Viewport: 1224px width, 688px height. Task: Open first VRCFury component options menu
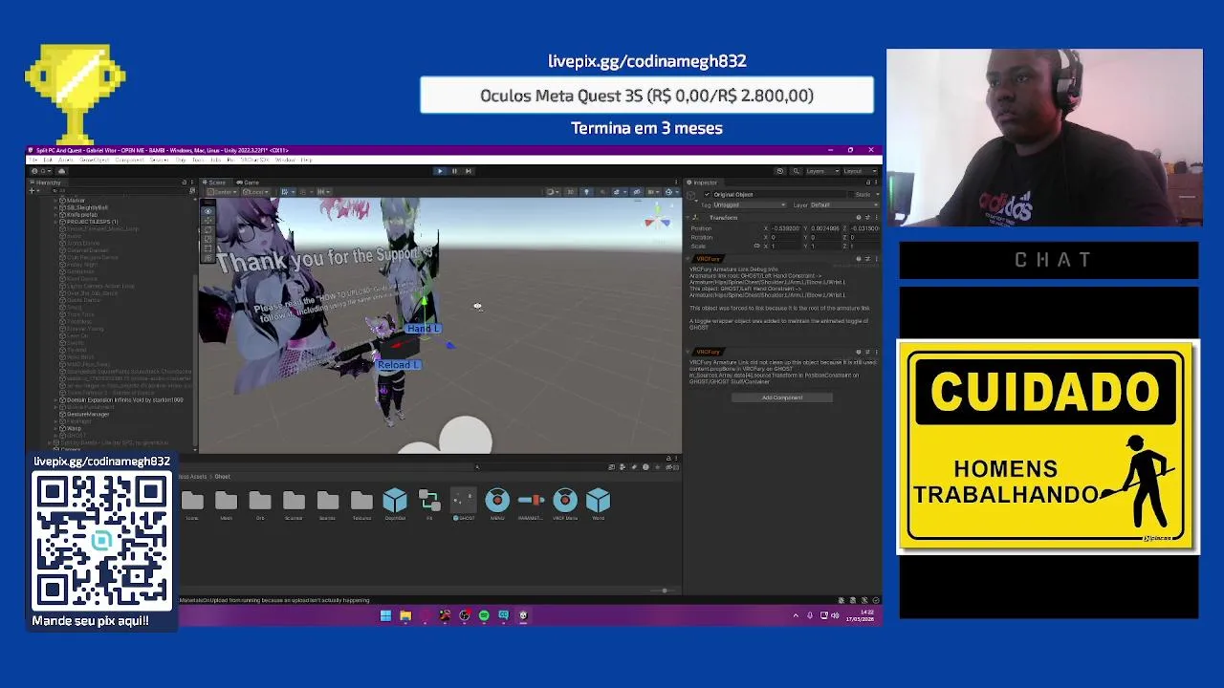[x=876, y=259]
